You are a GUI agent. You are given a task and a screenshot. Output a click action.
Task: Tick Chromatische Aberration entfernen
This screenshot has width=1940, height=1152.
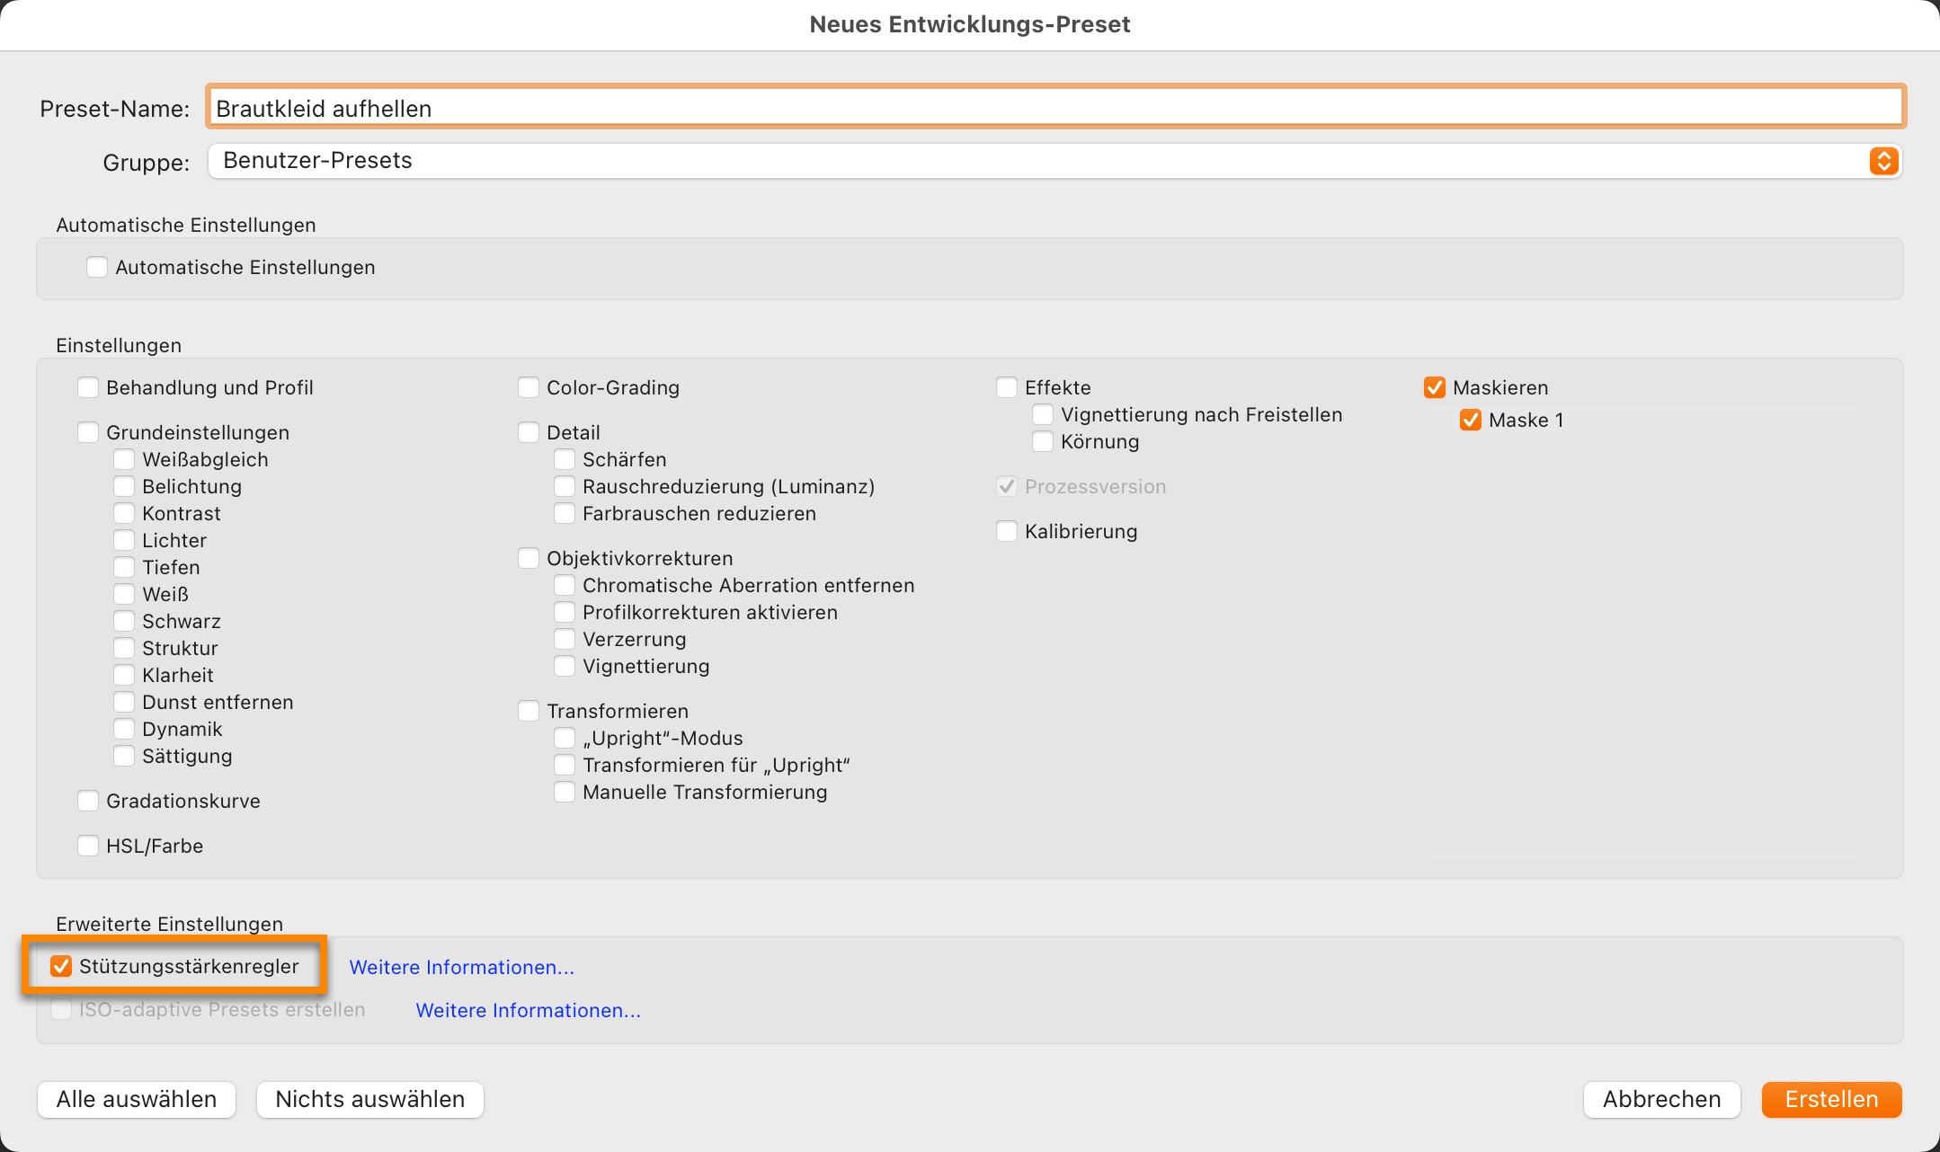[565, 585]
